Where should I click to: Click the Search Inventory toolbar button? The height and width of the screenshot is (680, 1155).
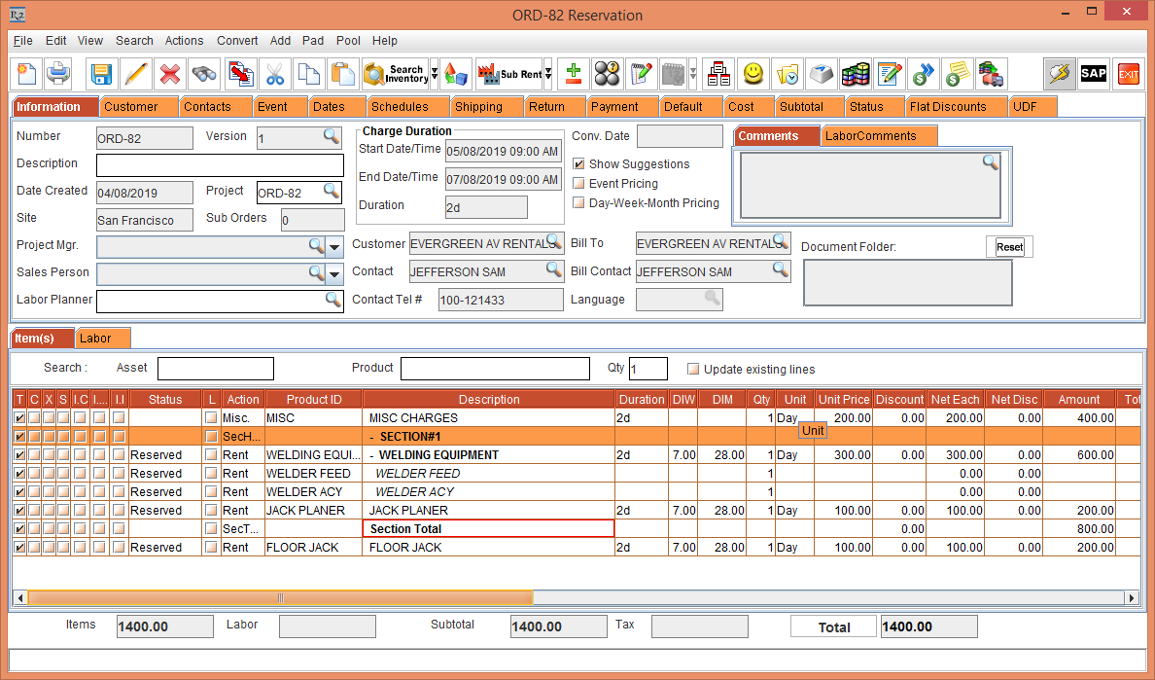pyautogui.click(x=395, y=74)
